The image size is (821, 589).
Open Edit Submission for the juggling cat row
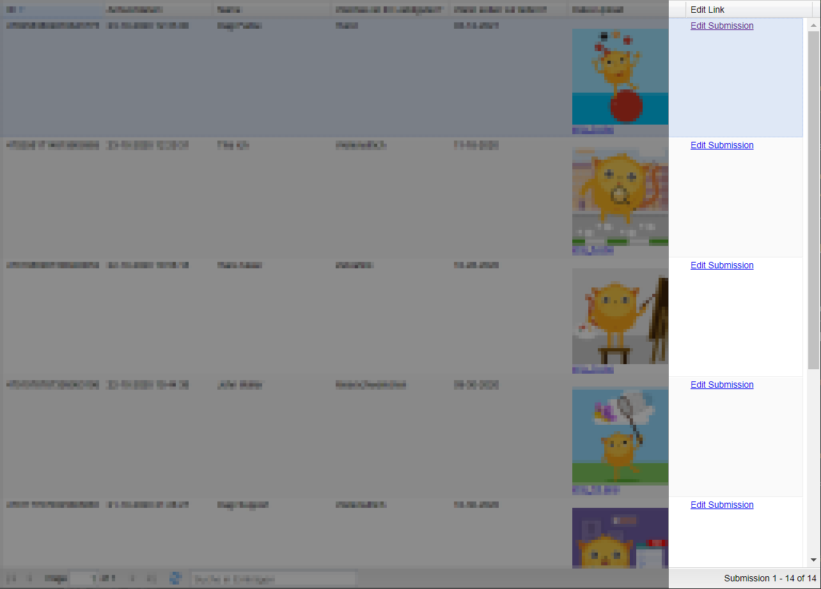click(722, 26)
